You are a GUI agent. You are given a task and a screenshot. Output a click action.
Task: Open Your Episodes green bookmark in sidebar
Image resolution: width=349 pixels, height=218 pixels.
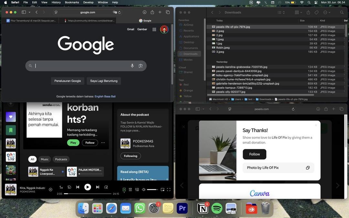pos(11,130)
